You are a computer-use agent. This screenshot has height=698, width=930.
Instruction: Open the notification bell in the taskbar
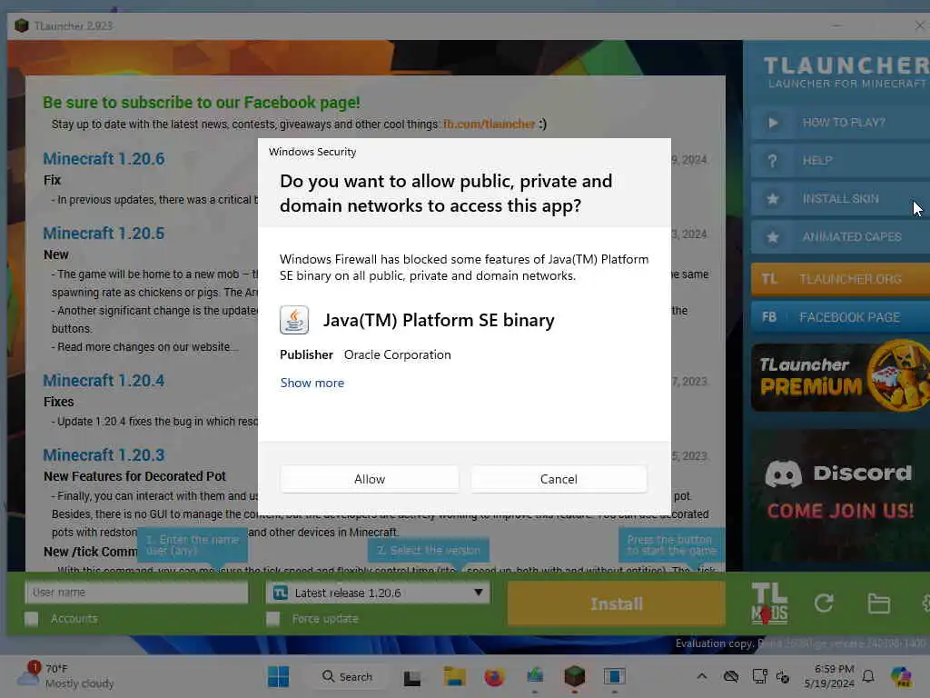(x=868, y=676)
